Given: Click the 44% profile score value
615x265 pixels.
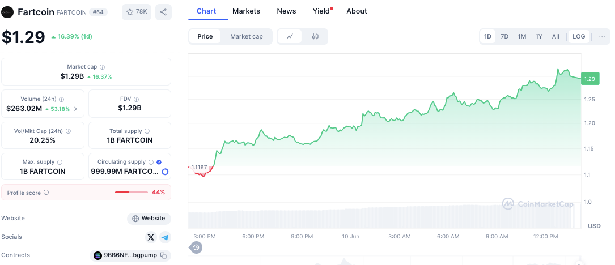Looking at the screenshot, I should [x=159, y=193].
